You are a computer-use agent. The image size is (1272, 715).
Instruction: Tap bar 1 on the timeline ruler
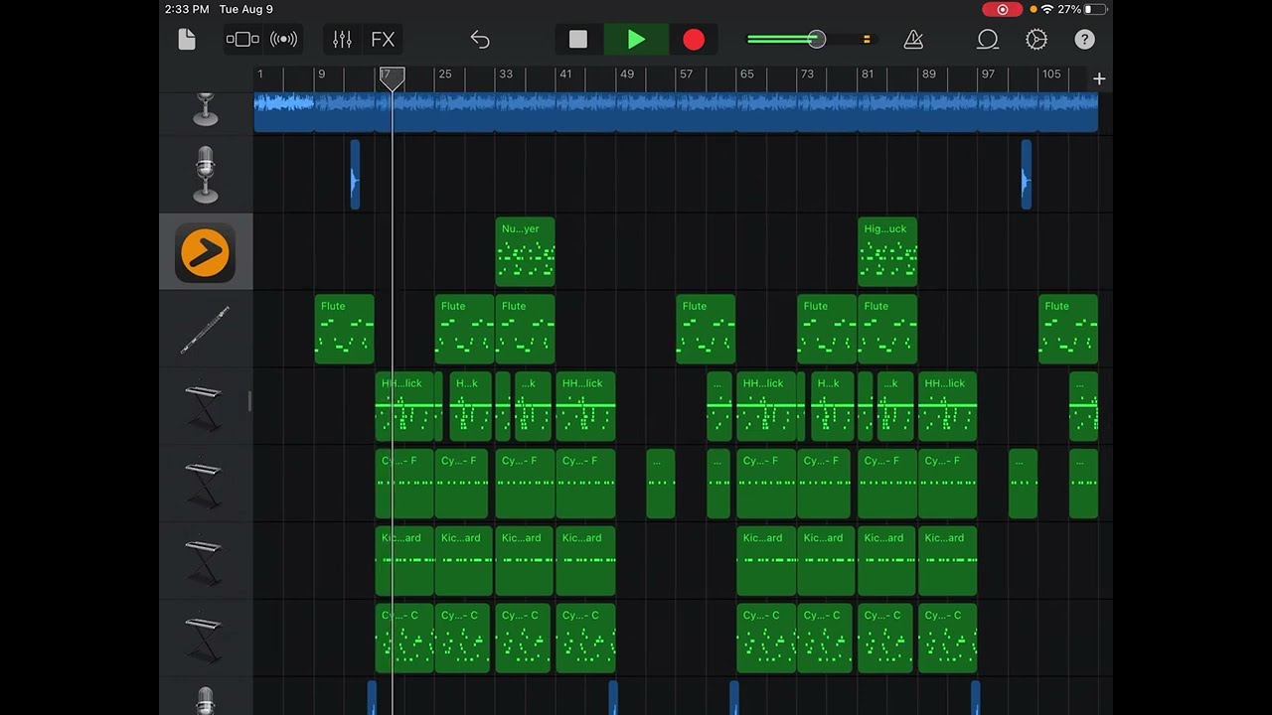click(x=260, y=74)
